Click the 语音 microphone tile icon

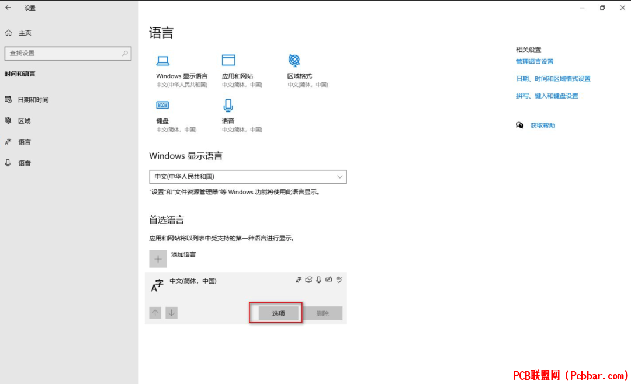pos(228,106)
